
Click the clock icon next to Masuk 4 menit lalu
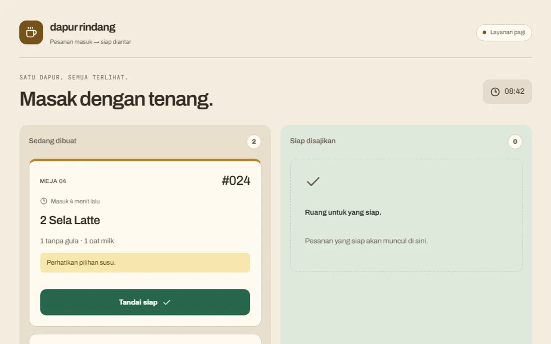click(44, 201)
